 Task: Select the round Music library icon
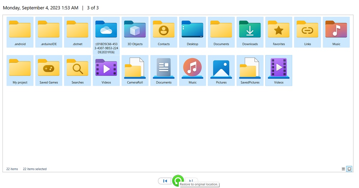[x=192, y=70]
